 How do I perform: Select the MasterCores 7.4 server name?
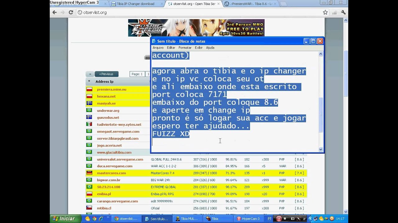(163, 173)
